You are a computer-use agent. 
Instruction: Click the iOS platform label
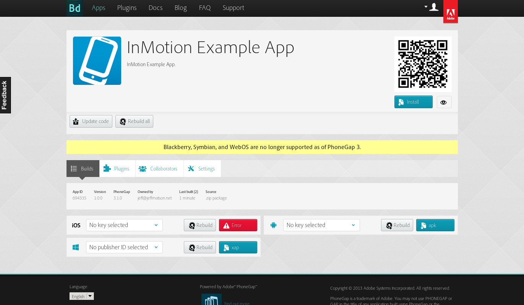pyautogui.click(x=76, y=226)
